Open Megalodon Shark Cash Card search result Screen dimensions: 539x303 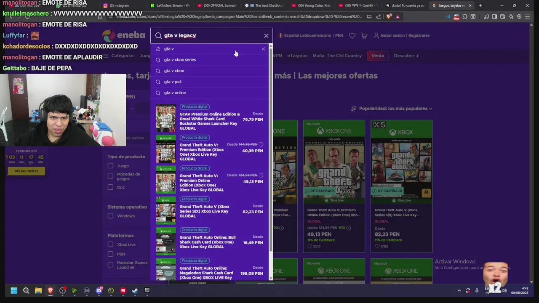point(210,269)
